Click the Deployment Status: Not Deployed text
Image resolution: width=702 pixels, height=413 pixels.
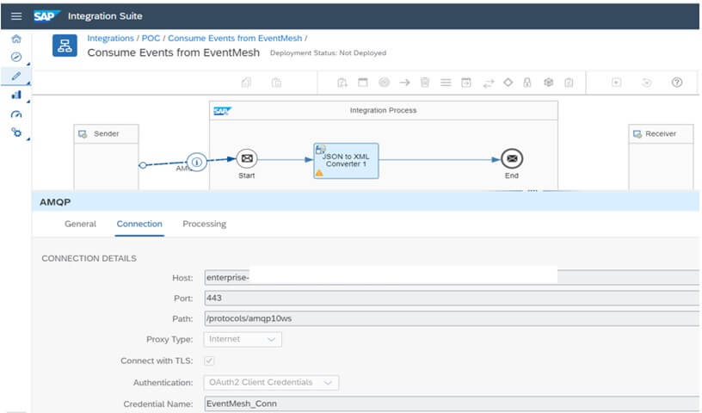coord(328,52)
